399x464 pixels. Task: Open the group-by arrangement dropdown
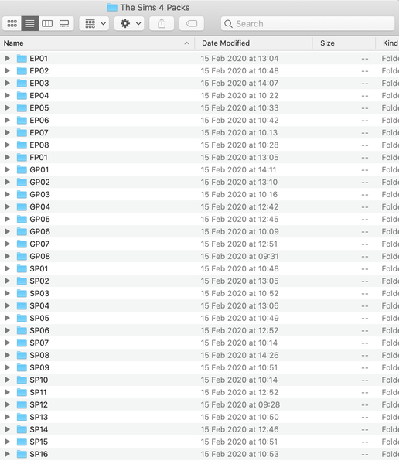(94, 24)
